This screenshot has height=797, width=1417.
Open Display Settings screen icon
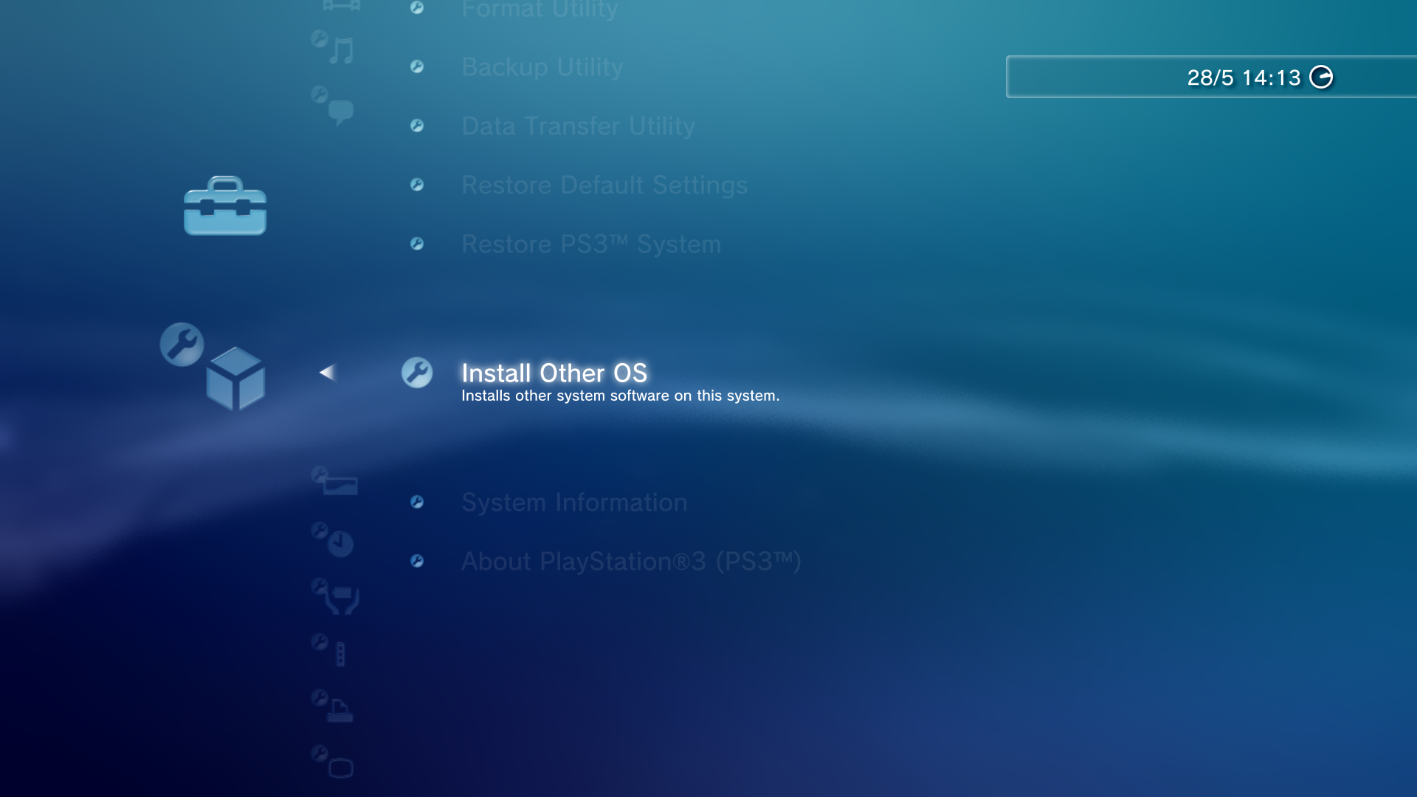coord(332,762)
